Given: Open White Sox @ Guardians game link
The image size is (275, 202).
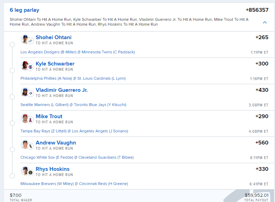Looking at the screenshot, I should tap(77, 157).
